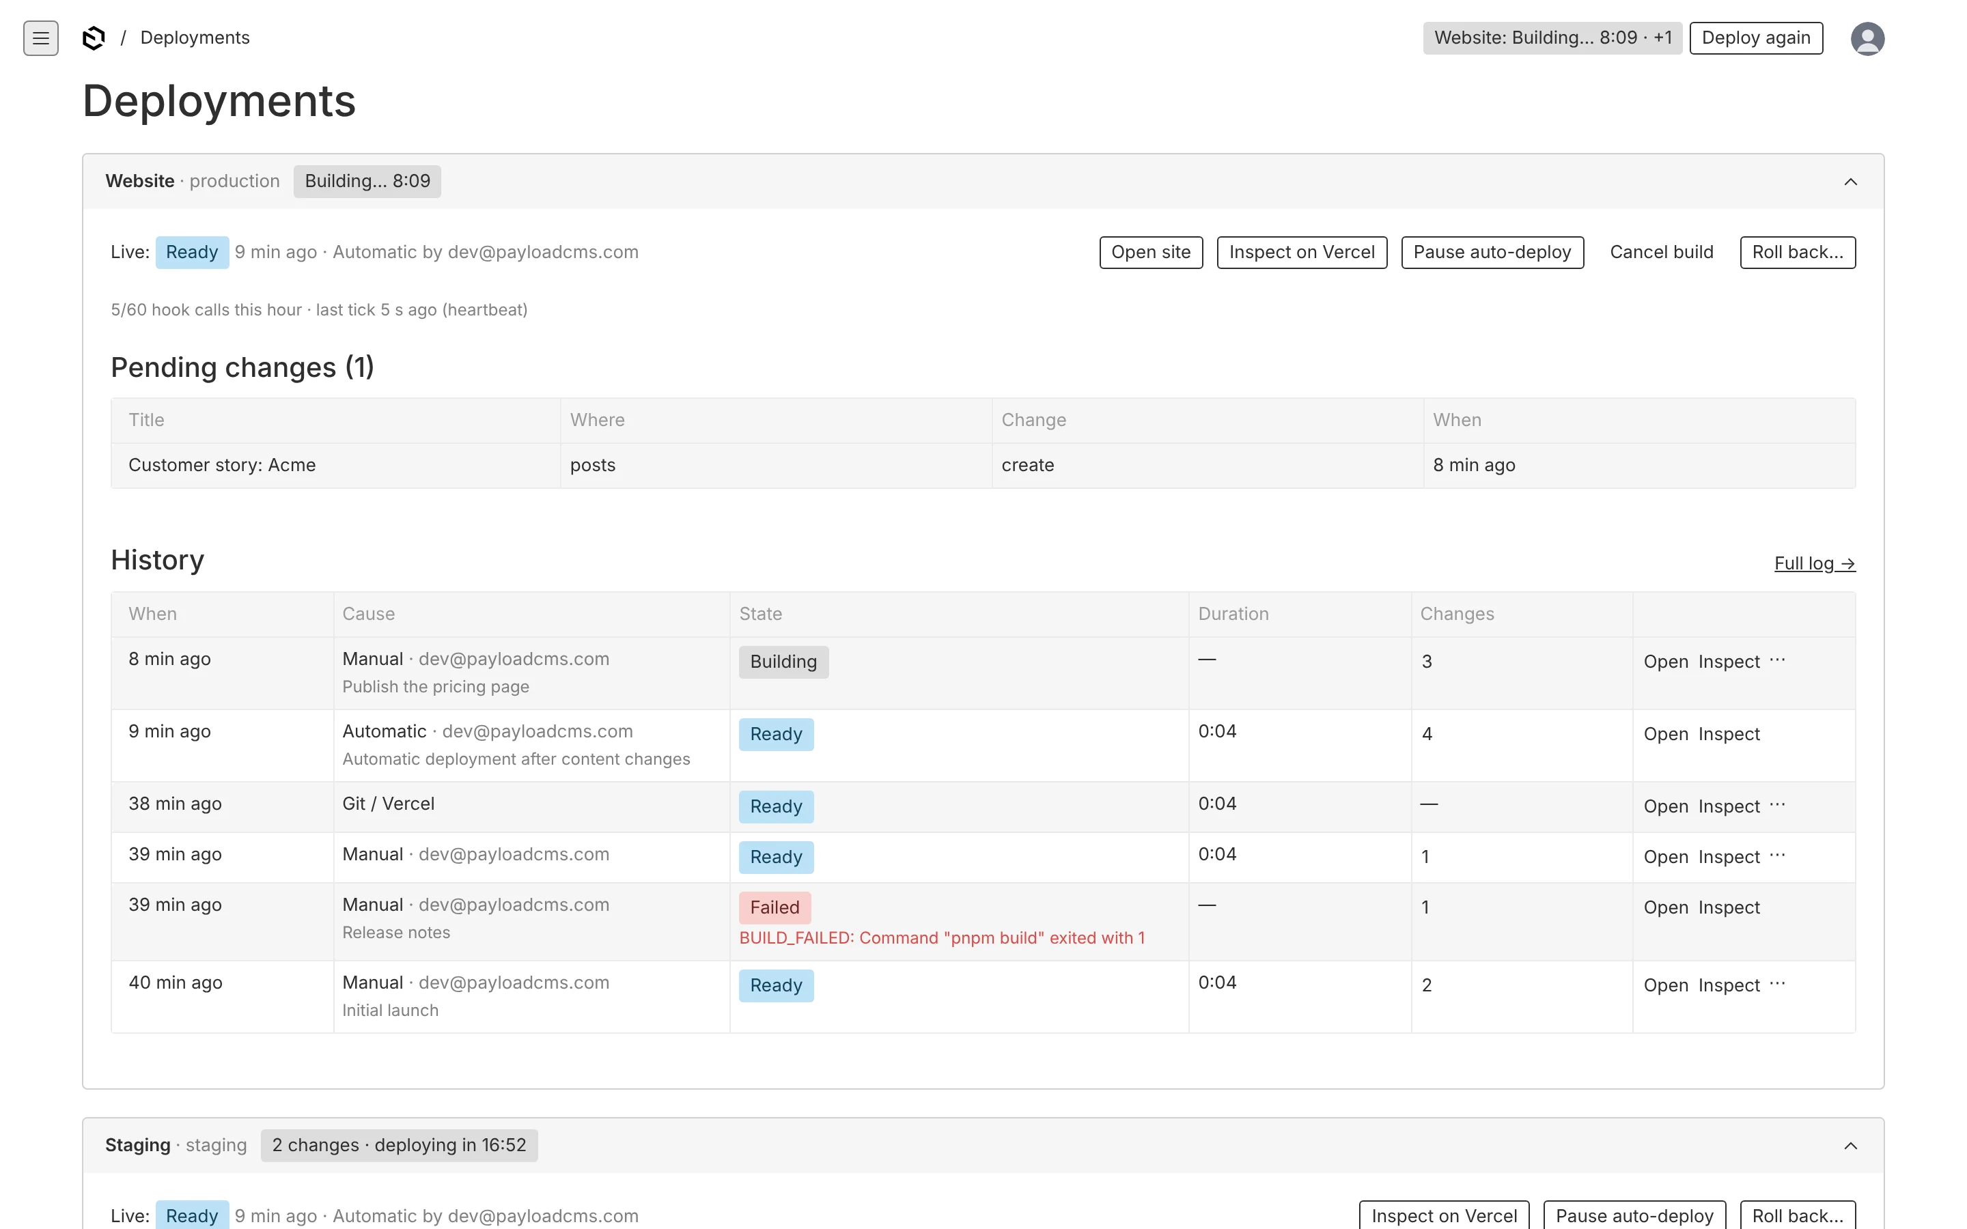The height and width of the screenshot is (1229, 1967).
Task: Open more options for Git / Vercel row
Action: tap(1778, 805)
